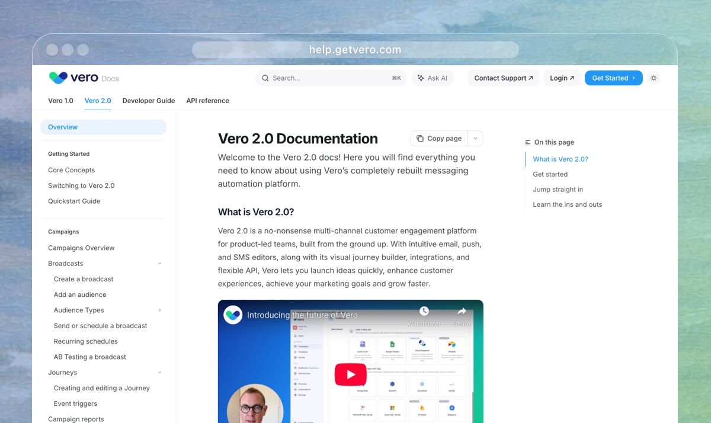
Task: Click the Vero Docs logo
Action: pyautogui.click(x=84, y=78)
